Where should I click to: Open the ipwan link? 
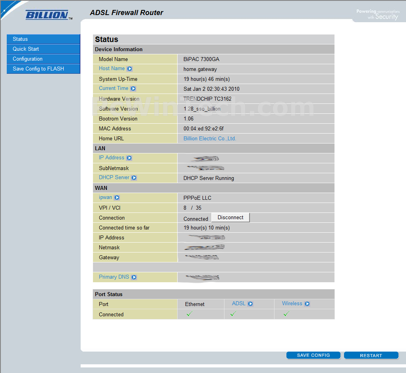(x=105, y=197)
